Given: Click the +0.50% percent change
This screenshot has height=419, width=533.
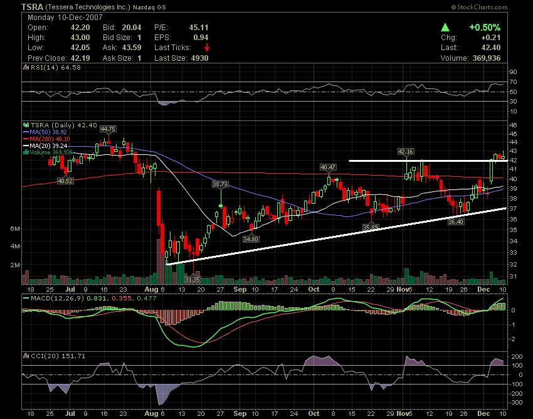Looking at the screenshot, I should pos(485,28).
